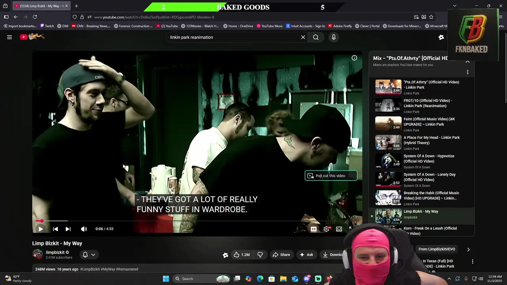Skip to the next video in the player
Viewport: 507px width, 285px height.
(x=68, y=229)
